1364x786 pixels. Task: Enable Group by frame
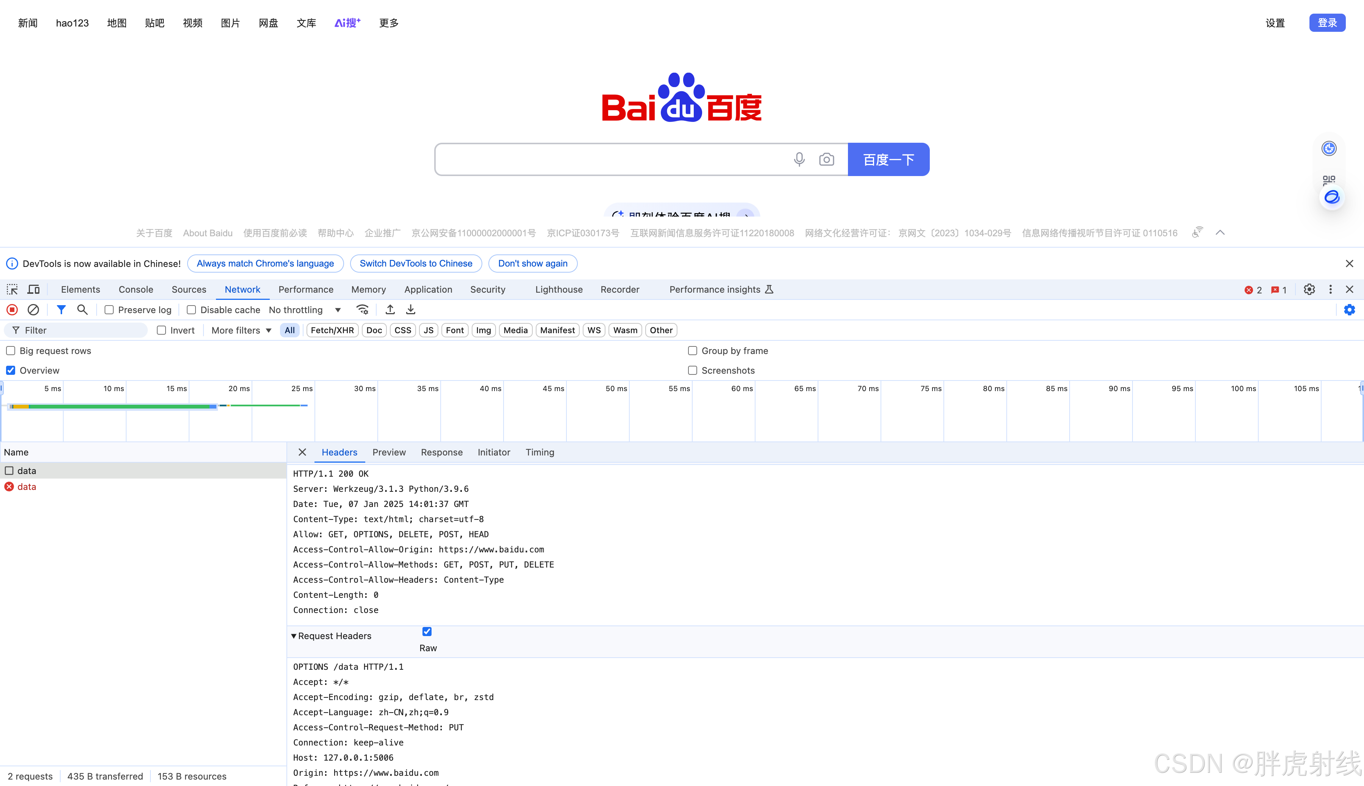coord(693,351)
